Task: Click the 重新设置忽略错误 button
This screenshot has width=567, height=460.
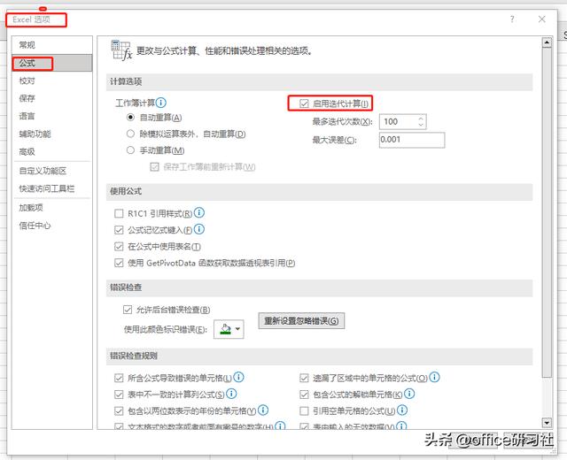Action: click(x=301, y=320)
